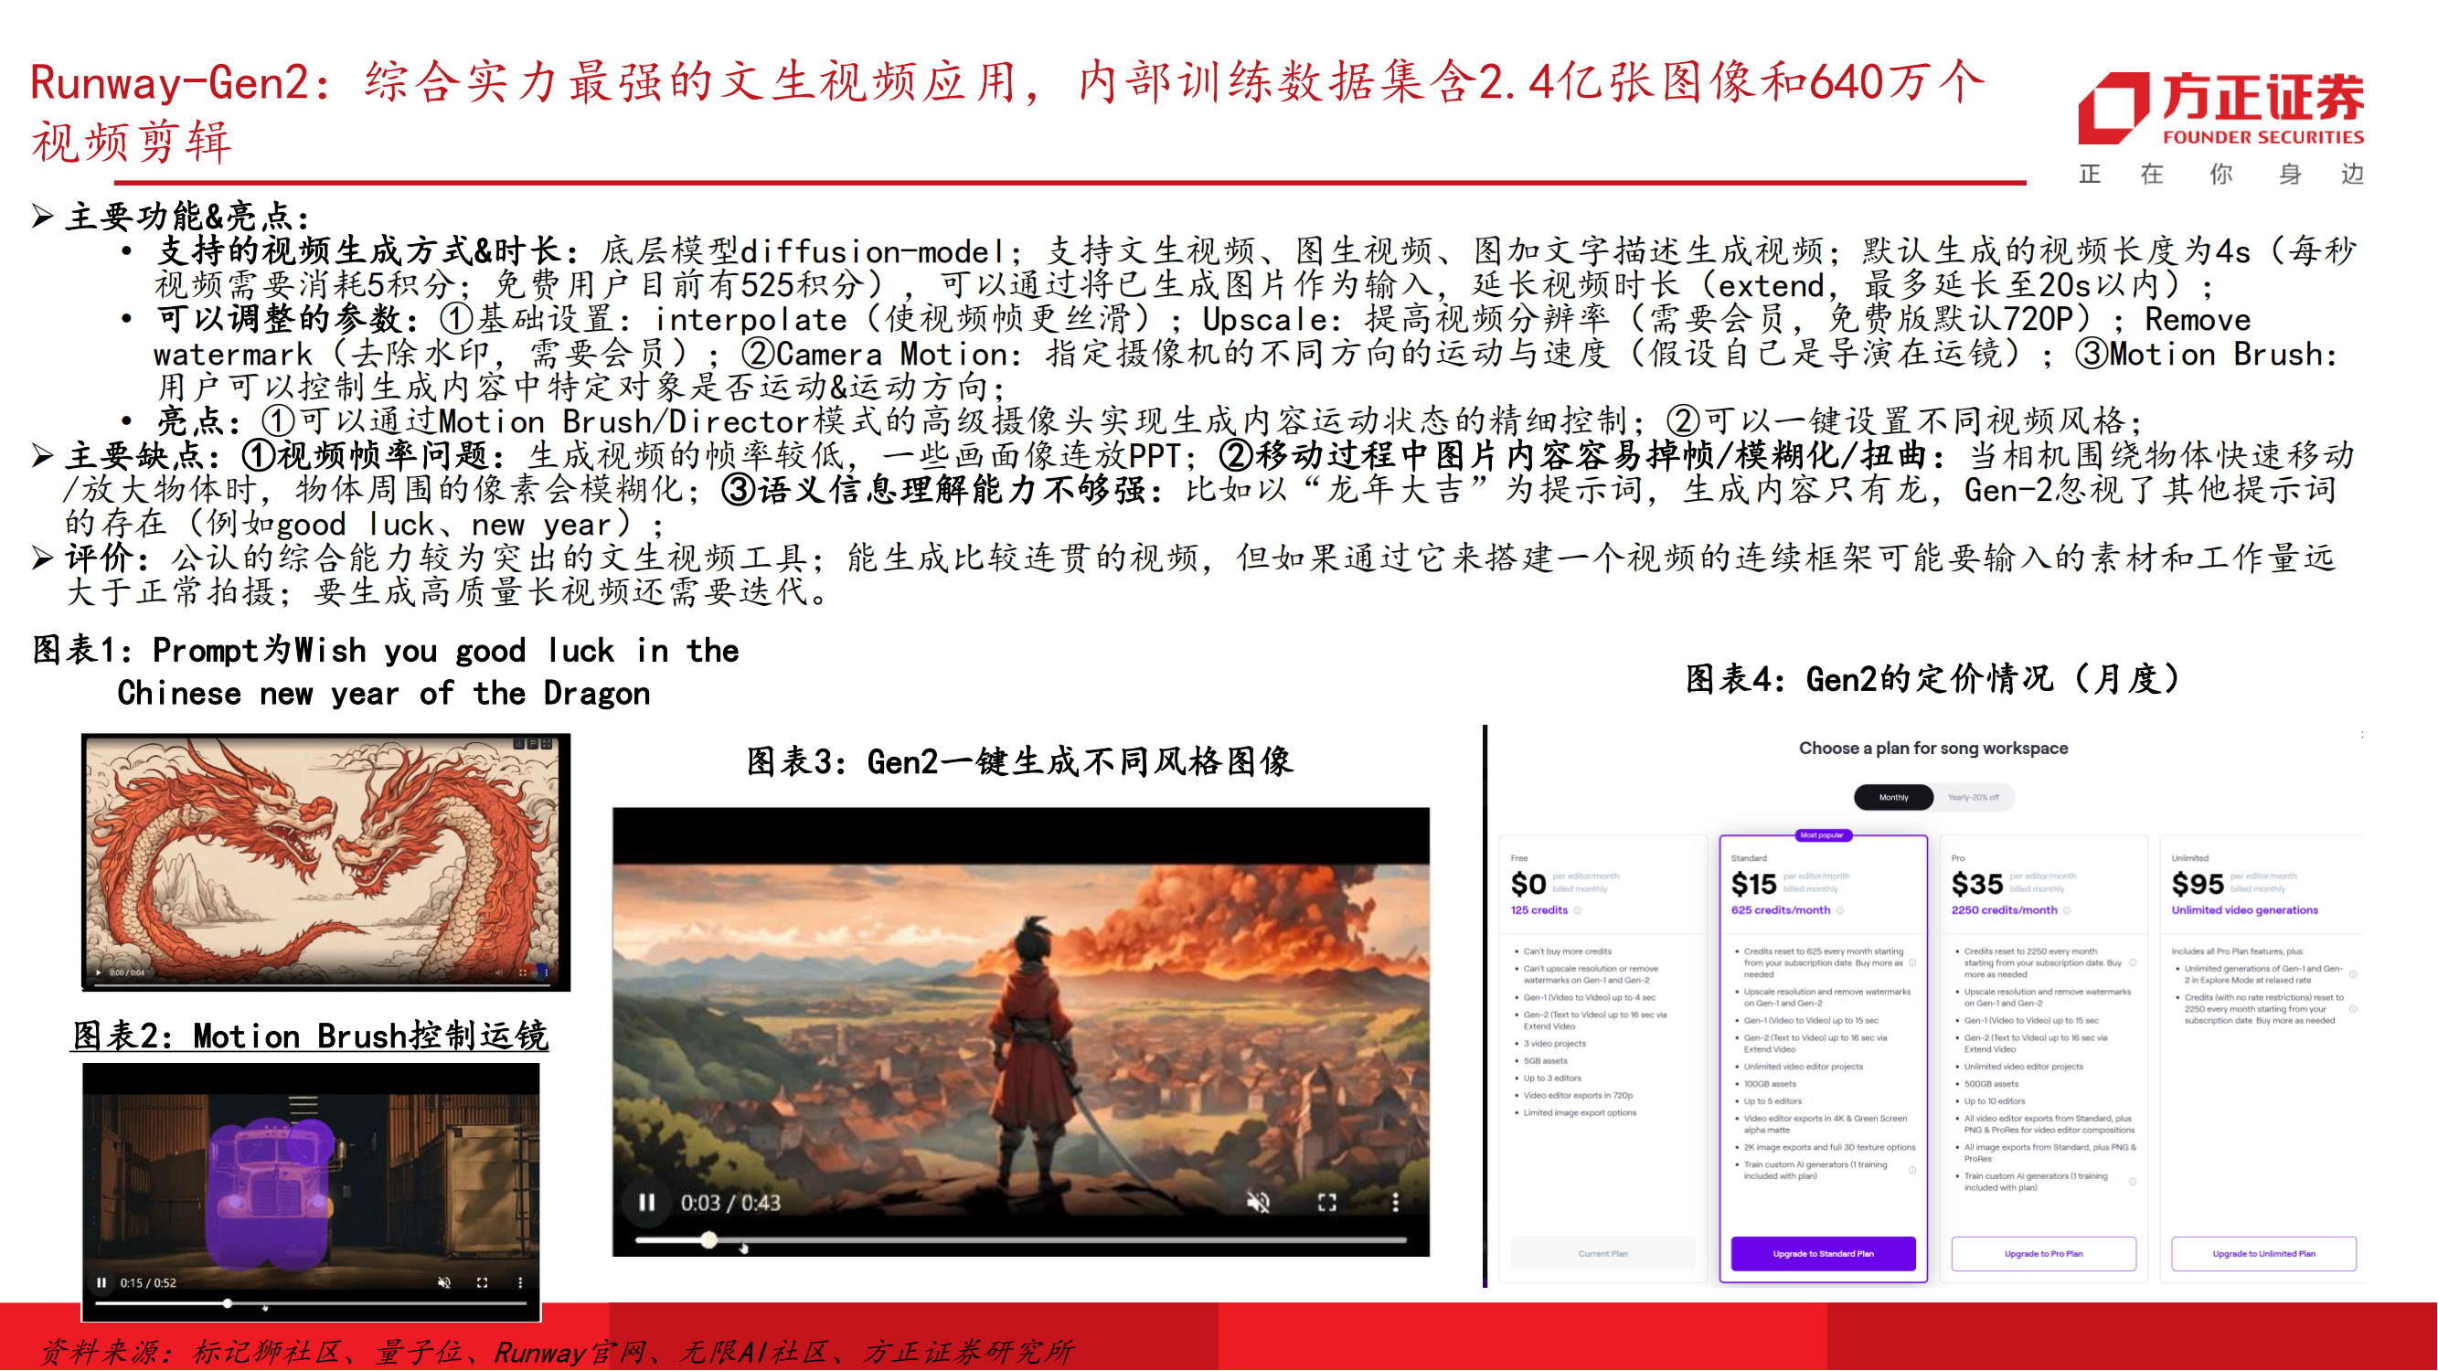Click the $95 Unlimited price
Viewport: 2438px width, 1371px height.
point(2198,885)
